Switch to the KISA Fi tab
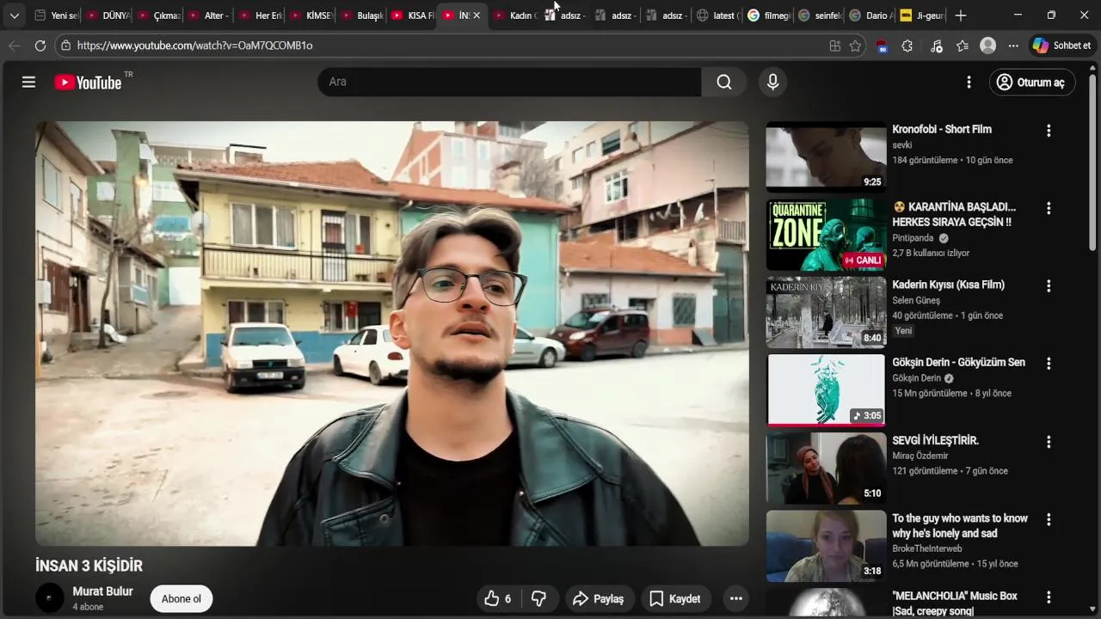The image size is (1101, 619). 411,15
